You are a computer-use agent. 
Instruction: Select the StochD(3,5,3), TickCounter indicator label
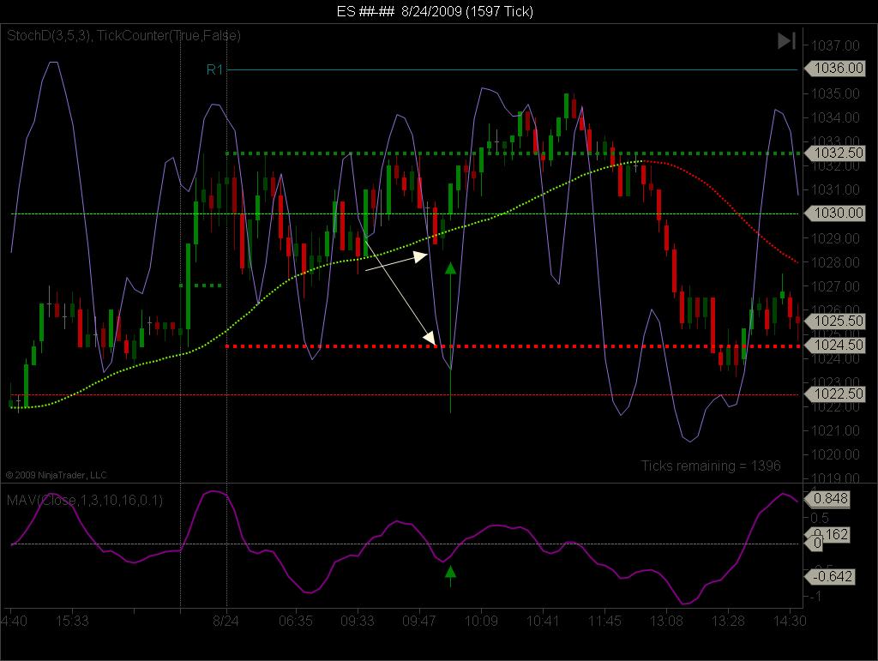(x=123, y=36)
